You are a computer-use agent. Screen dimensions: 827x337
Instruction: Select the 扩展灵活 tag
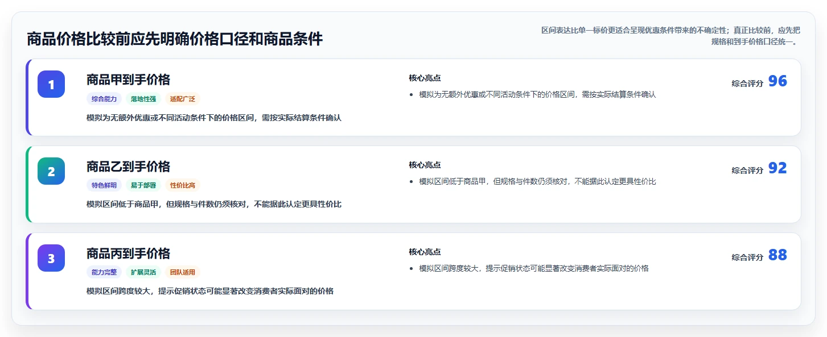pyautogui.click(x=143, y=272)
